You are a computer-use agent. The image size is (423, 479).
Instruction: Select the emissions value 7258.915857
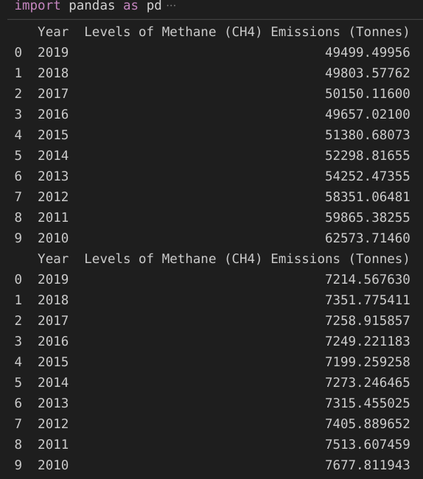[x=368, y=321]
